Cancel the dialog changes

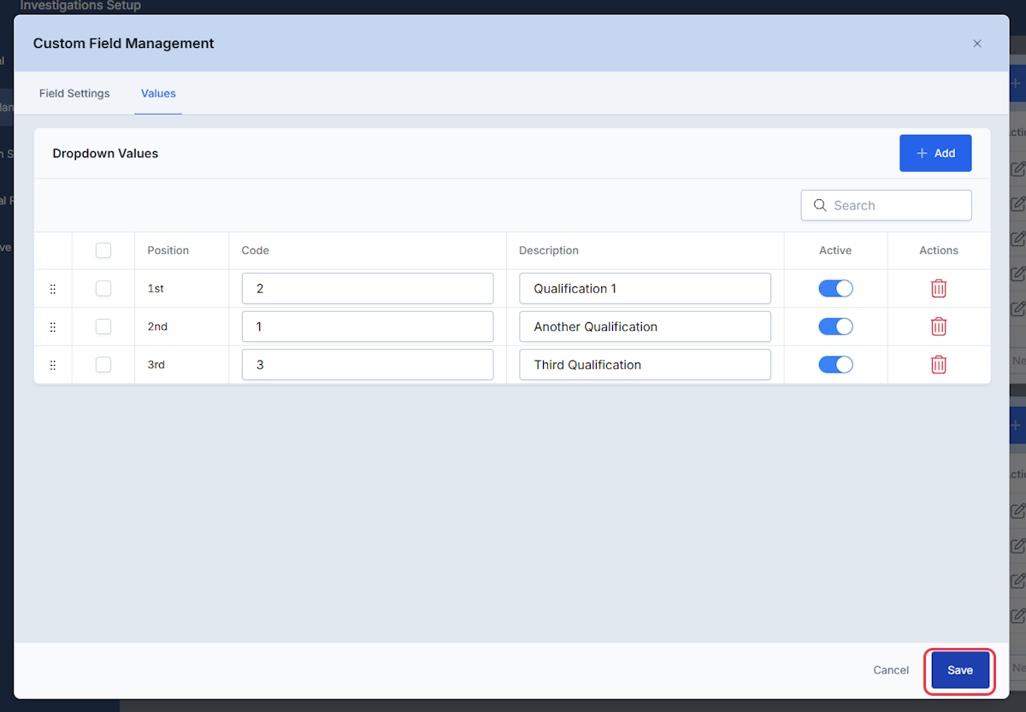(x=891, y=670)
